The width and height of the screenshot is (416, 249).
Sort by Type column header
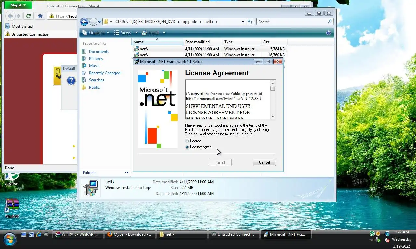pyautogui.click(x=242, y=42)
